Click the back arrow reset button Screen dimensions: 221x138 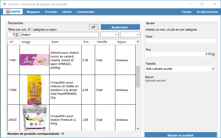93,27
